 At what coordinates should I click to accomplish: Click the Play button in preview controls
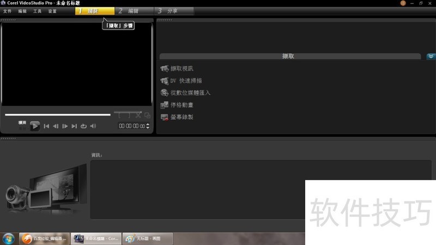pyautogui.click(x=35, y=126)
